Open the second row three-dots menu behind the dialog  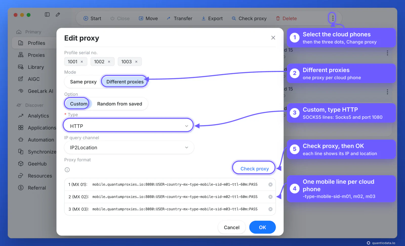click(x=387, y=92)
